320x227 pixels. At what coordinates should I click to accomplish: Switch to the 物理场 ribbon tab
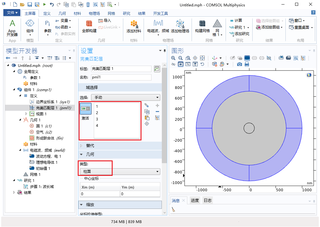point(94,13)
